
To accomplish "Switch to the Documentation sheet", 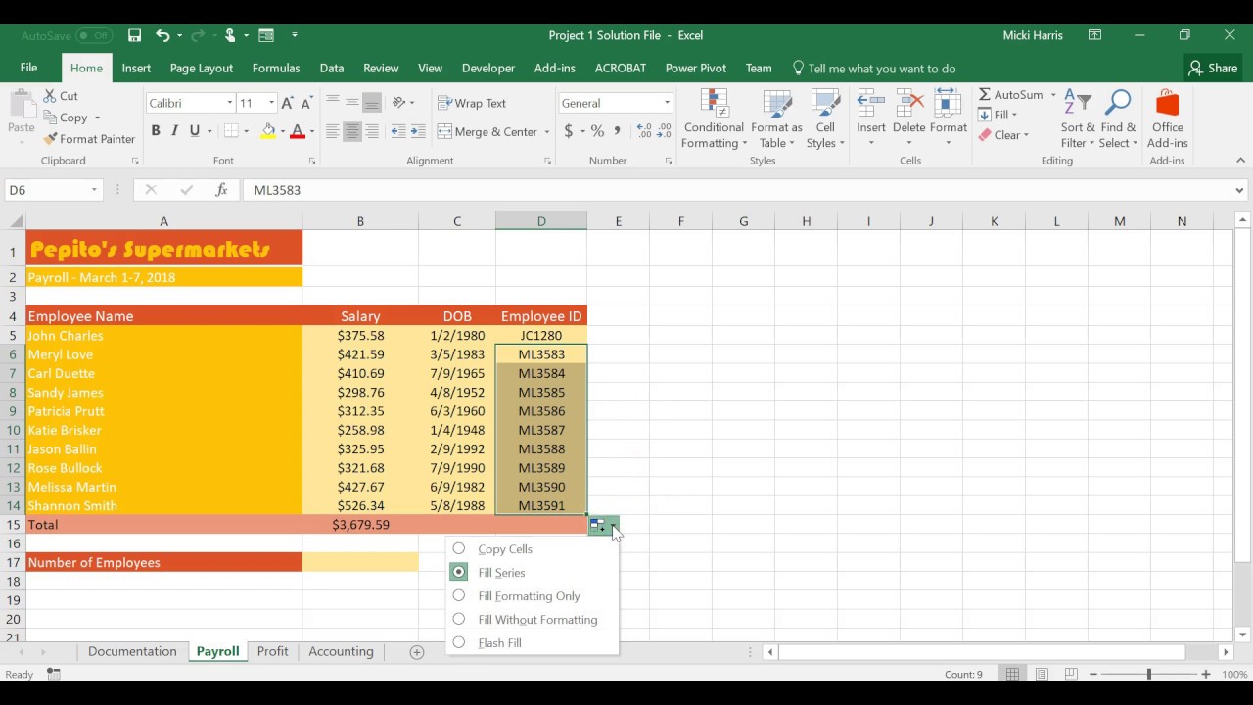I will 132,652.
